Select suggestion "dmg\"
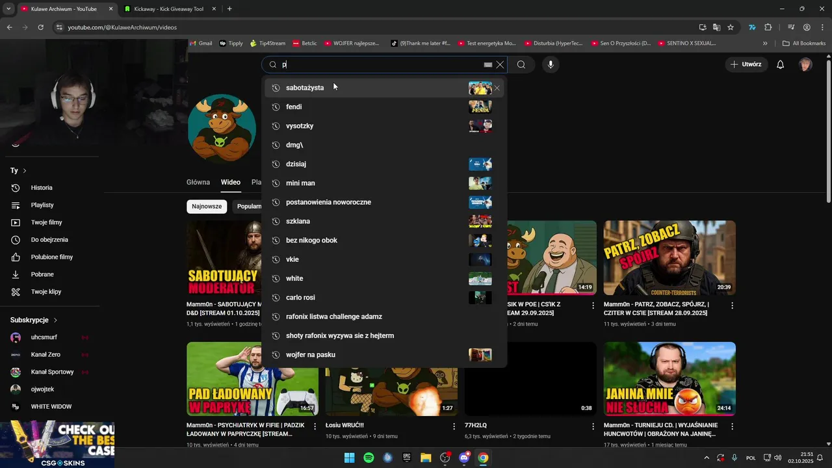This screenshot has width=832, height=468. click(383, 145)
